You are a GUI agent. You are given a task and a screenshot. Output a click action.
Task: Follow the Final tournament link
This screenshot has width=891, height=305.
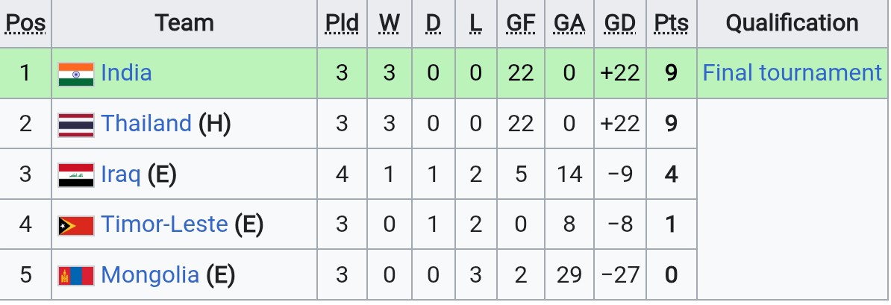point(792,73)
